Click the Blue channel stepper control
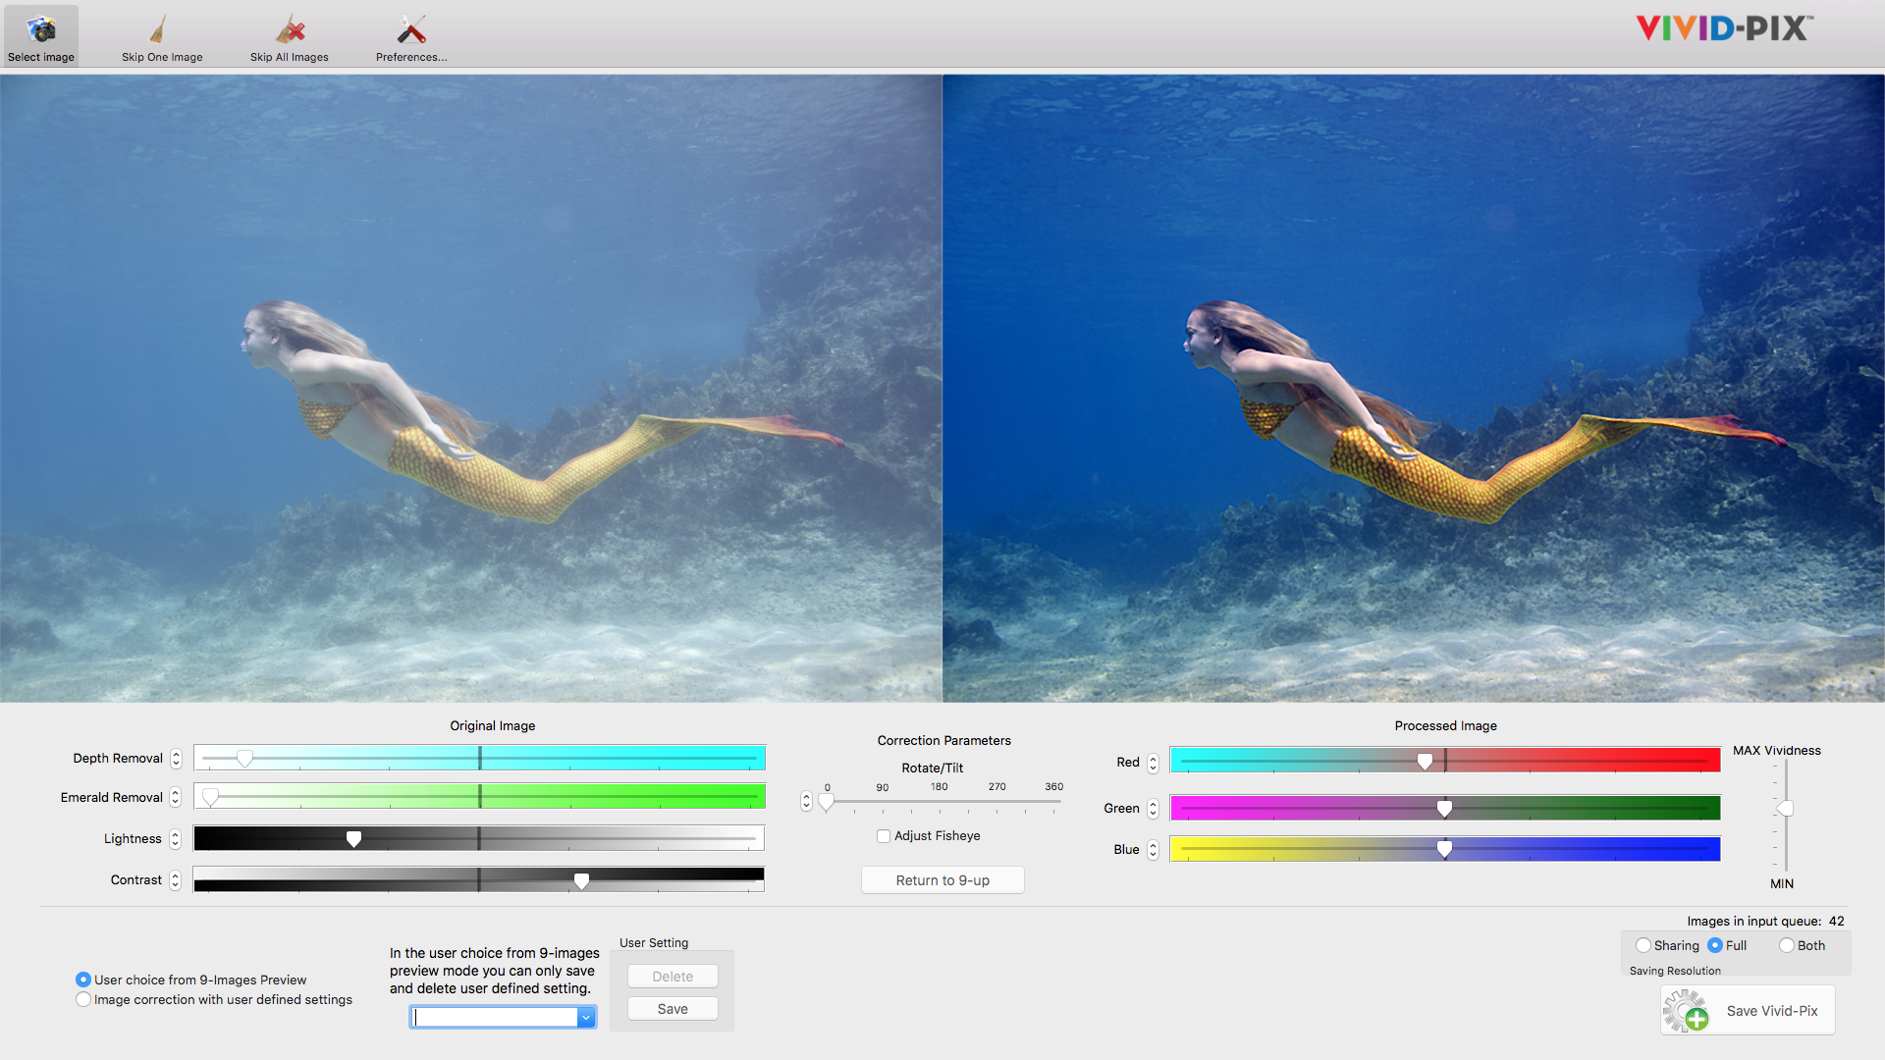Screen dimensions: 1885x1060 pos(1153,850)
